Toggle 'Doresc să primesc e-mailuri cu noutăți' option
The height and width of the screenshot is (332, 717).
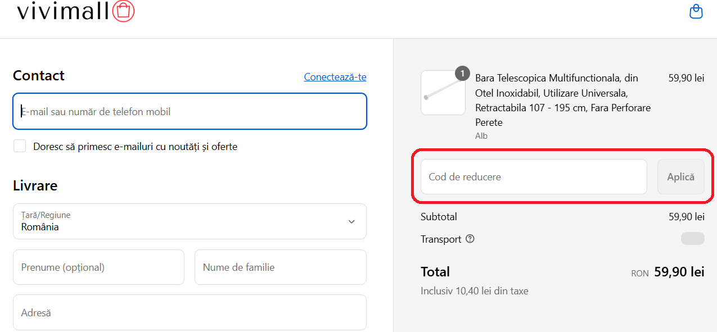[20, 145]
